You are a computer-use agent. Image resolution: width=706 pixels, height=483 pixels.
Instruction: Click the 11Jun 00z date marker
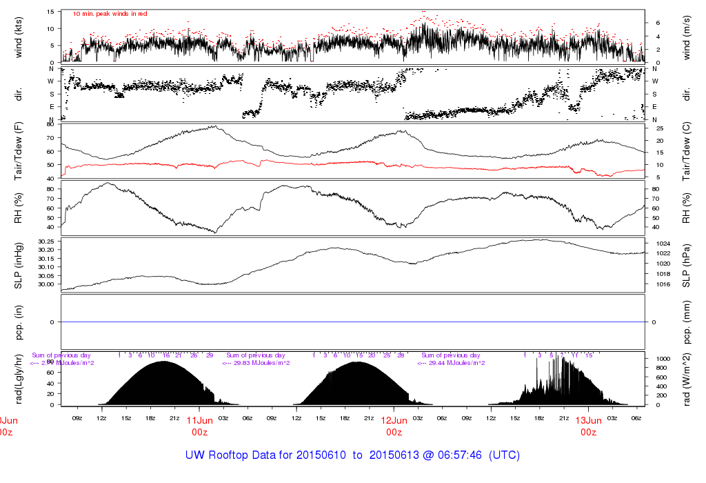[200, 426]
